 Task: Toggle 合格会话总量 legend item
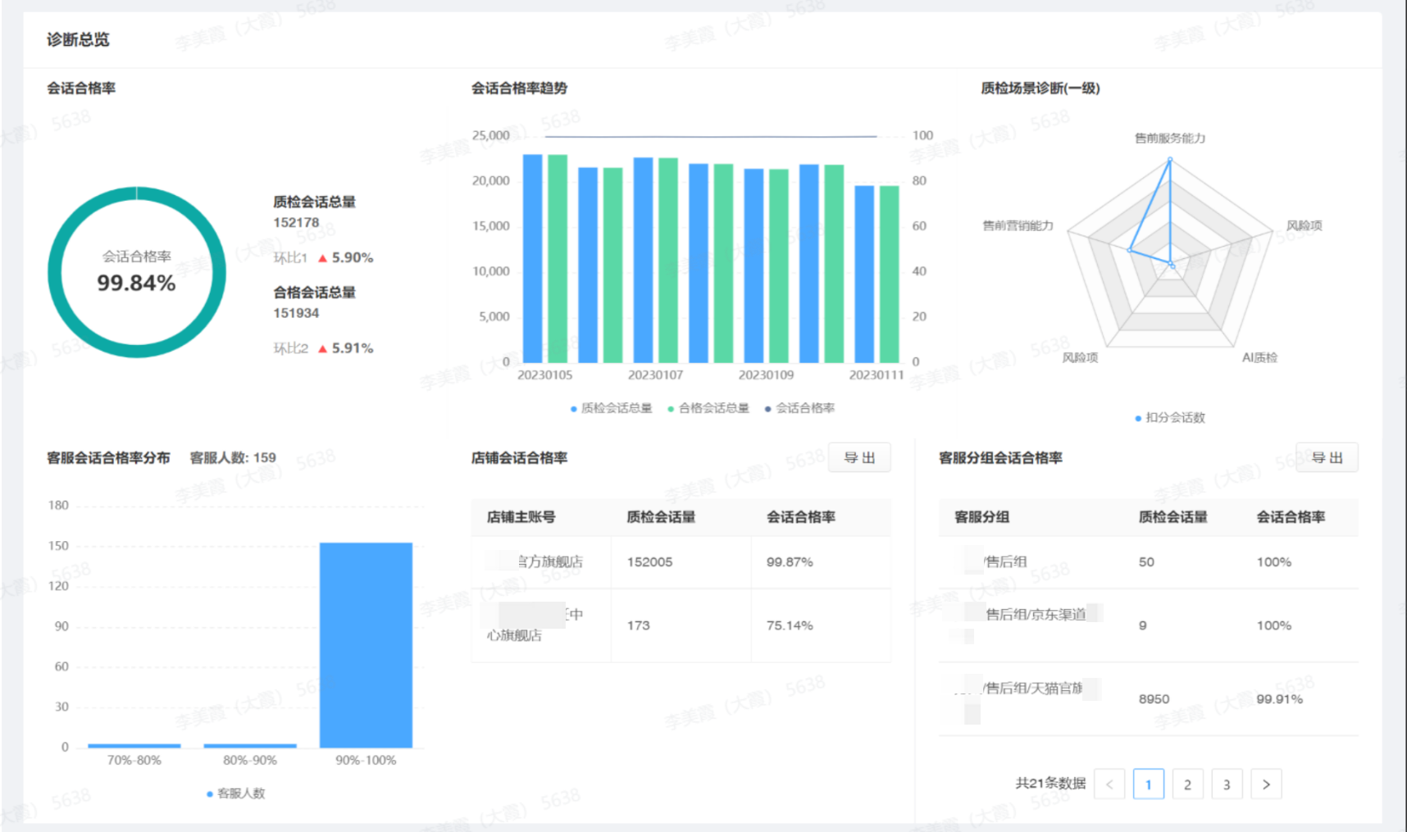click(x=708, y=408)
